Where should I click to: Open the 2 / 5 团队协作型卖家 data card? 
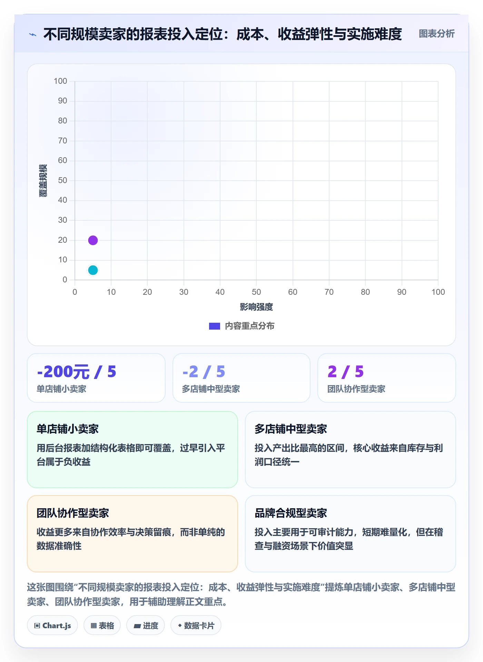coord(387,378)
